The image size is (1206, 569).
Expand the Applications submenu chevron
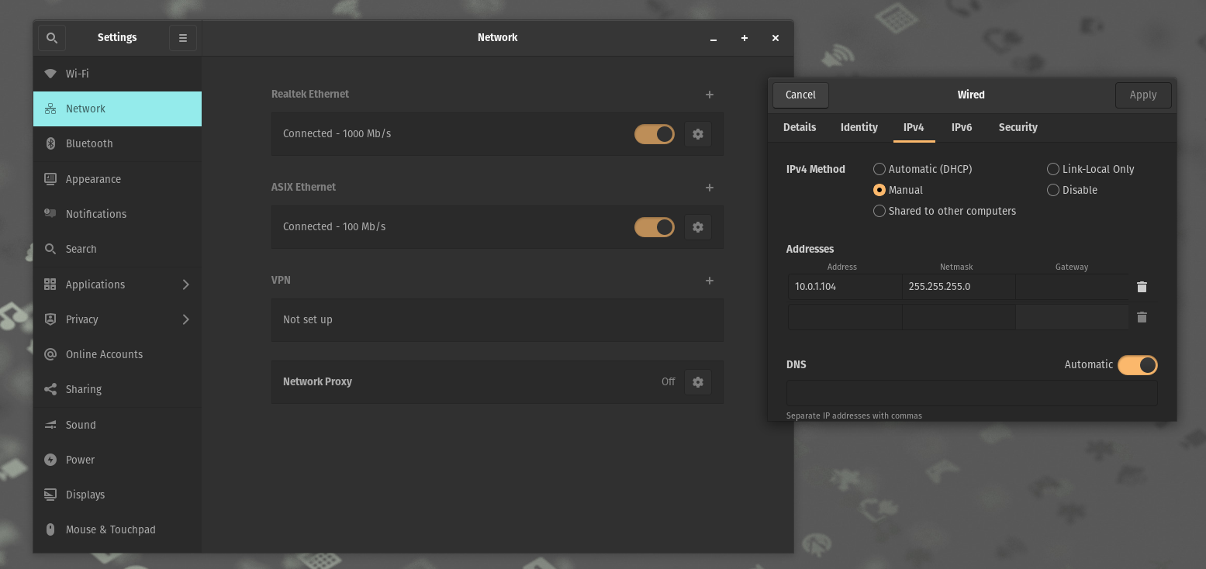pos(186,284)
